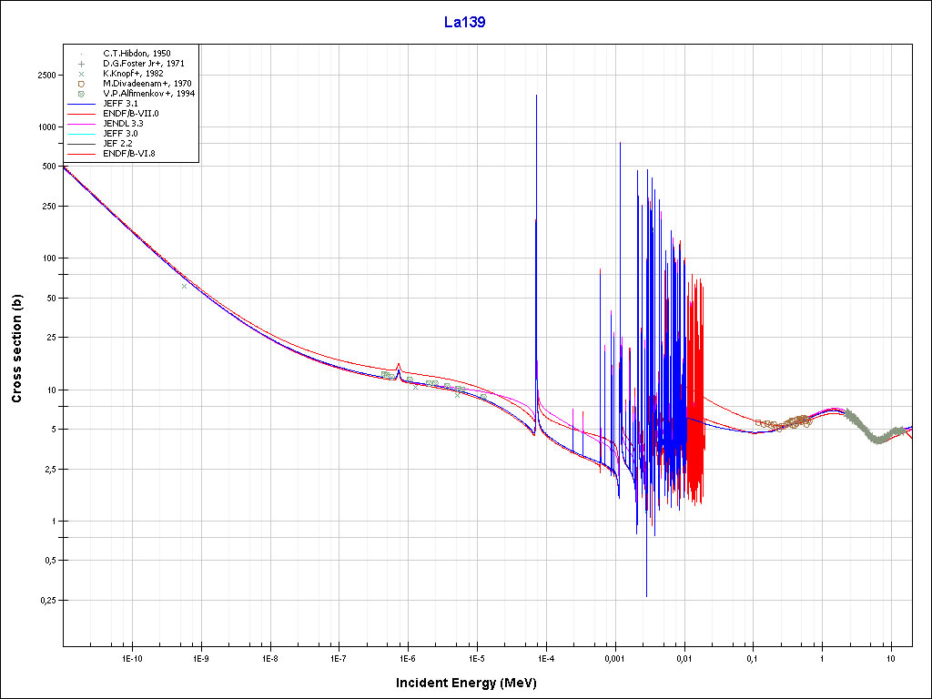Click the green circle marker for V.P.Alfimenkov+
The height and width of the screenshot is (699, 932).
[81, 94]
